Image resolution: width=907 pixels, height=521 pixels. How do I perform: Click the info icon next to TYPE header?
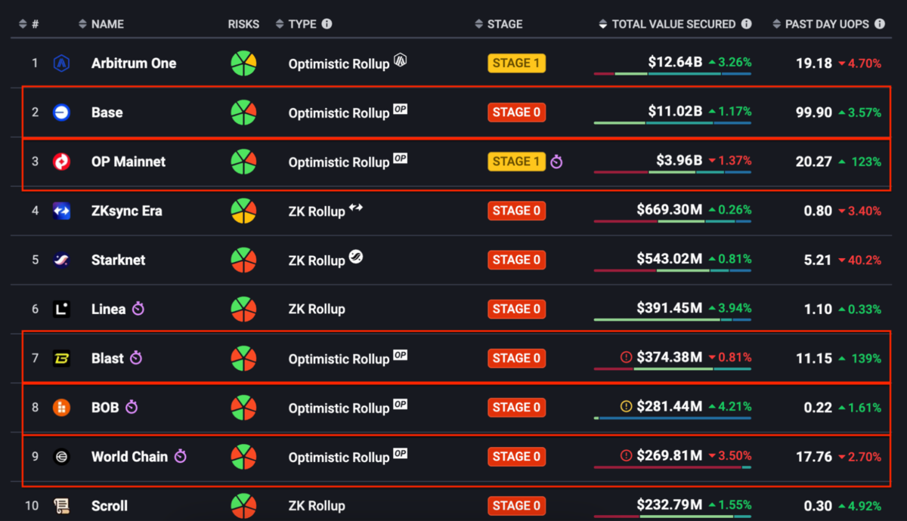327,24
